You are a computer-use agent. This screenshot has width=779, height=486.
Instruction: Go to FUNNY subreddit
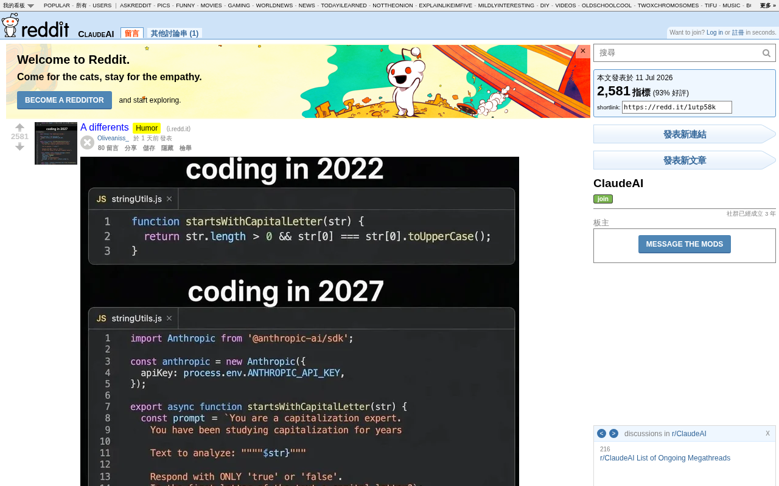click(x=186, y=5)
